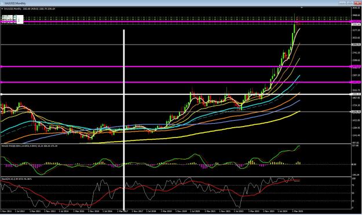The height and width of the screenshot is (215, 362).
Task: Click the '1 Nov 2023' date label
Action: pyautogui.click(x=268, y=211)
